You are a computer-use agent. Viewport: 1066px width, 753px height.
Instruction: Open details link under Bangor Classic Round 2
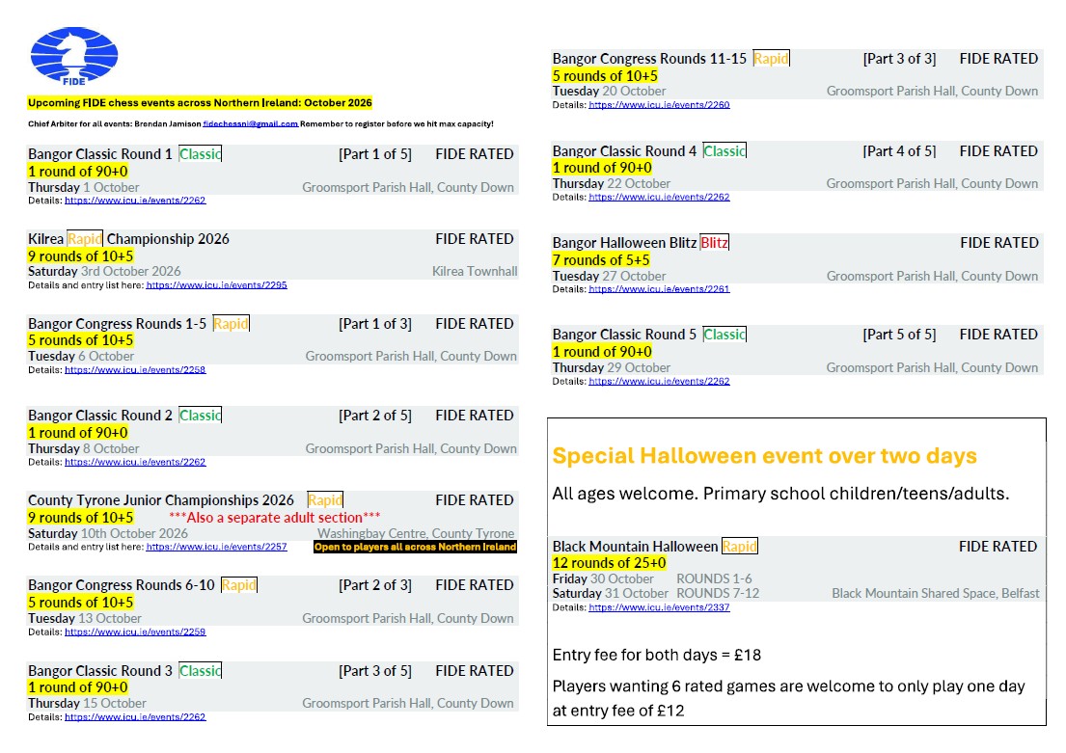tap(135, 462)
